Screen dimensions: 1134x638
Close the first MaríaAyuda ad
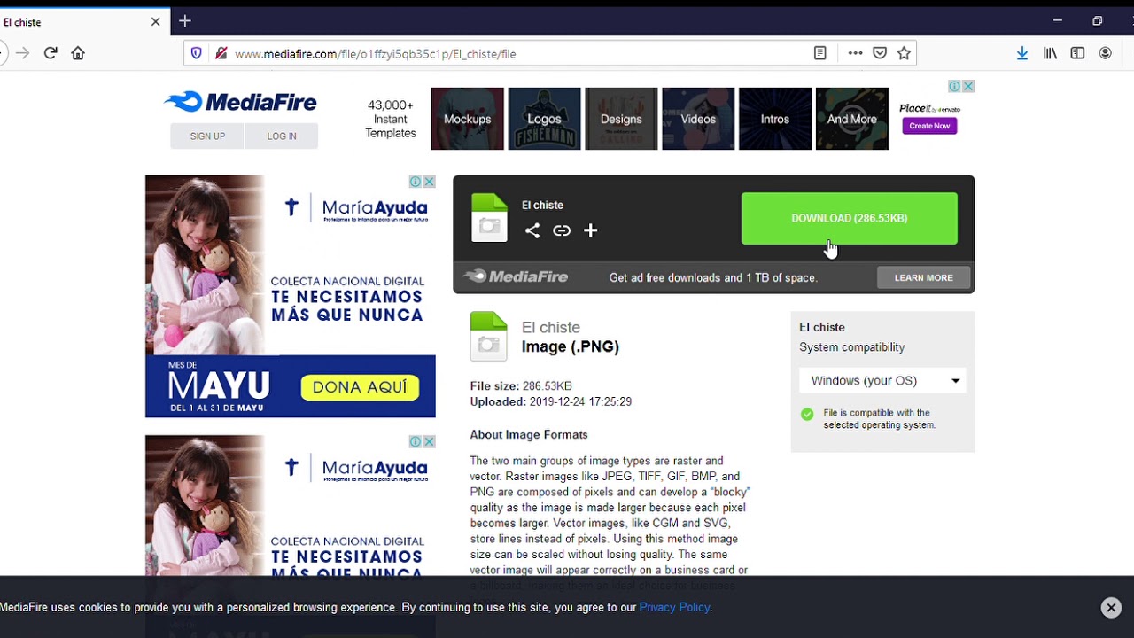[x=429, y=182]
